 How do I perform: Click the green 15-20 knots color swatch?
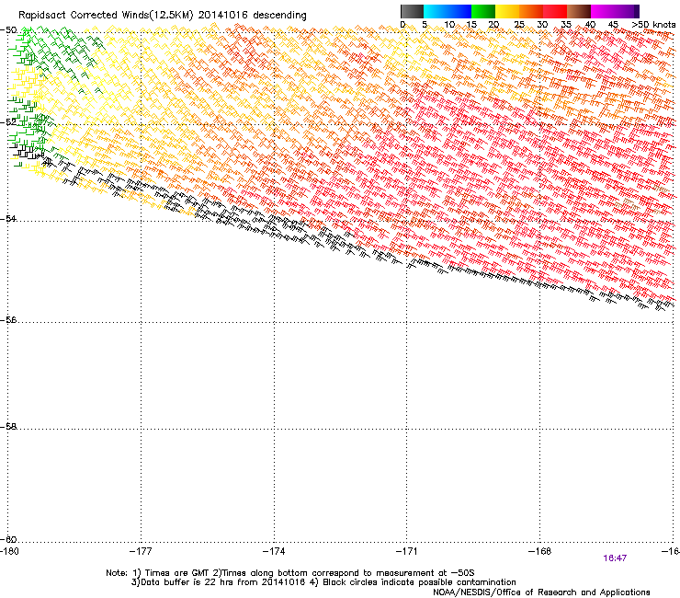click(483, 11)
